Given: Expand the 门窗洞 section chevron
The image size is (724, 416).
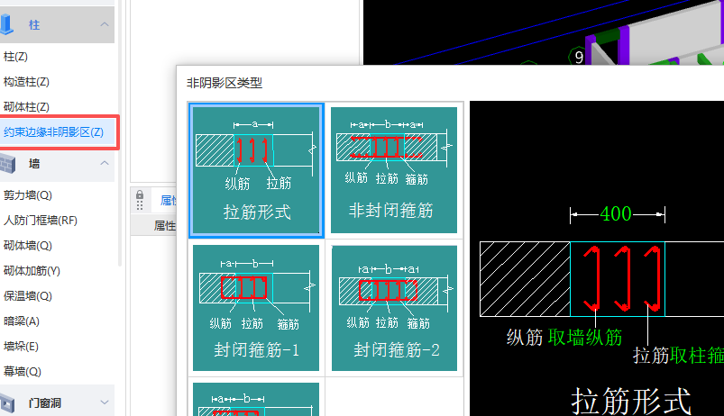Looking at the screenshot, I should click(x=105, y=402).
